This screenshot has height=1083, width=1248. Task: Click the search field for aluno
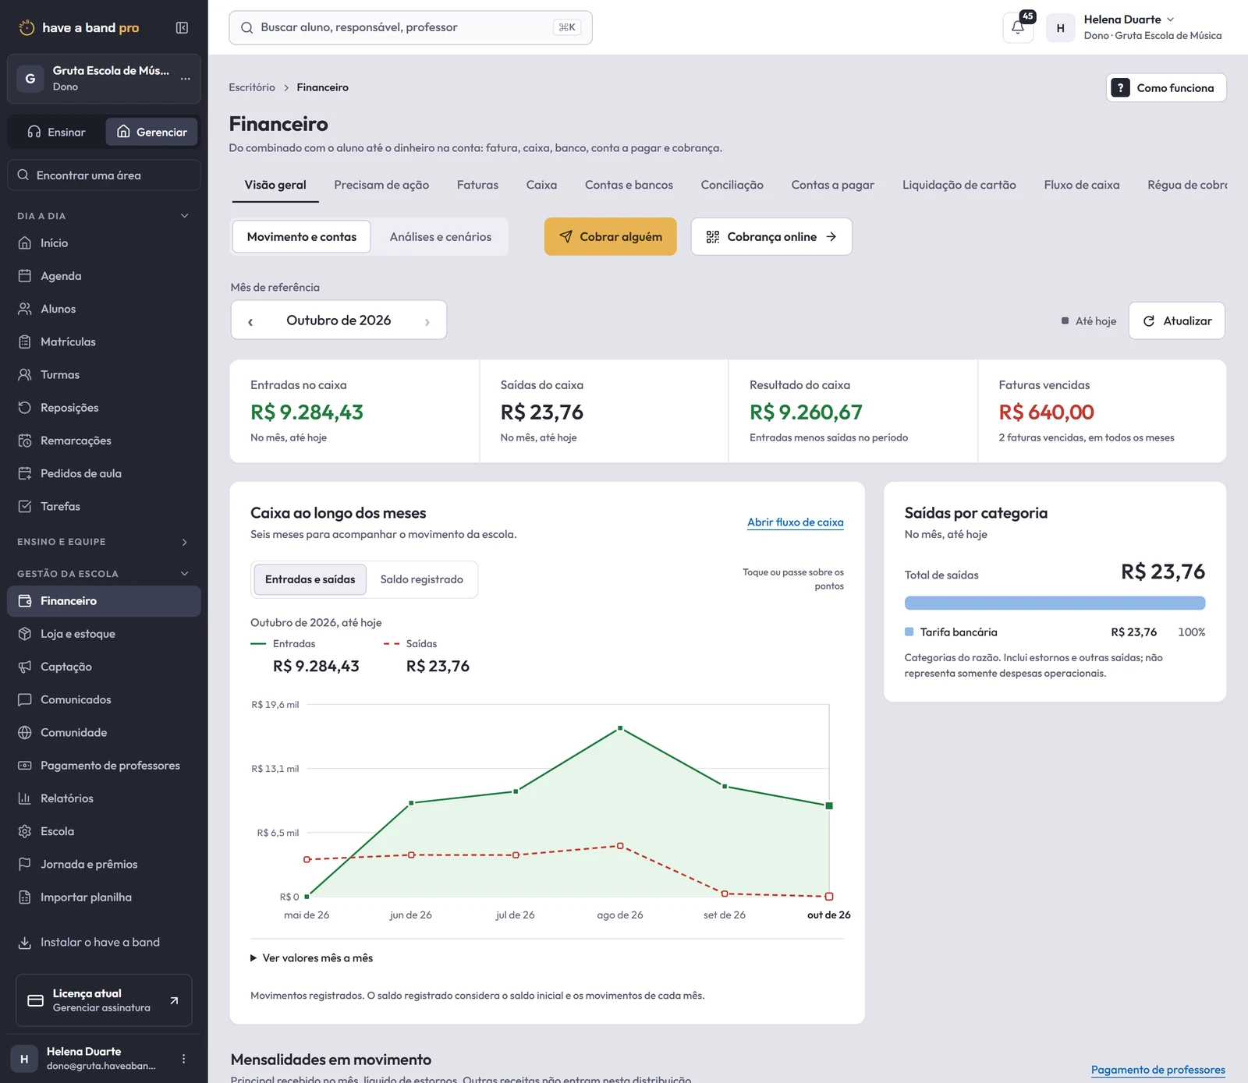410,27
